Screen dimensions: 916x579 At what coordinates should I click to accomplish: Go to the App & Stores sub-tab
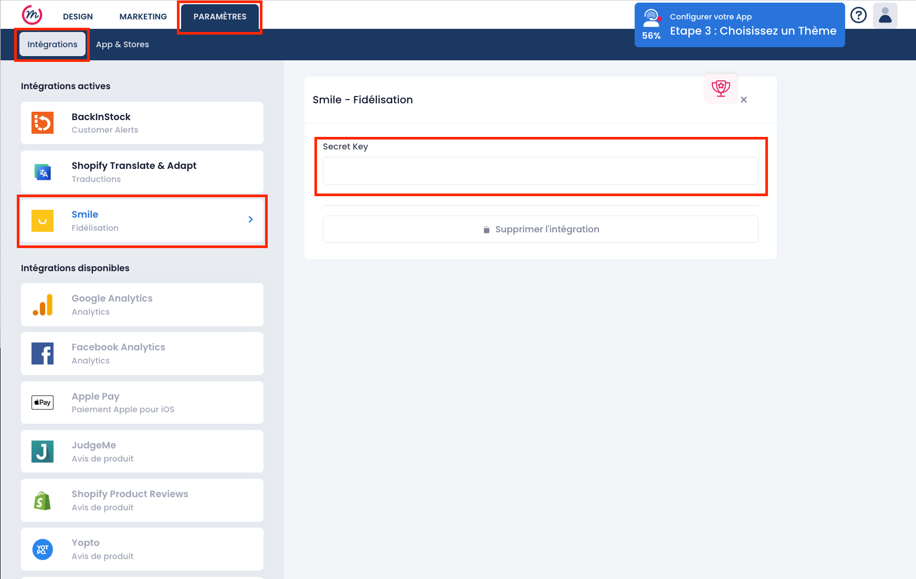click(x=122, y=44)
